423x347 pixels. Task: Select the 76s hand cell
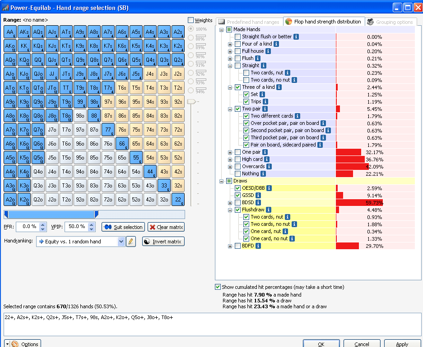click(x=122, y=130)
